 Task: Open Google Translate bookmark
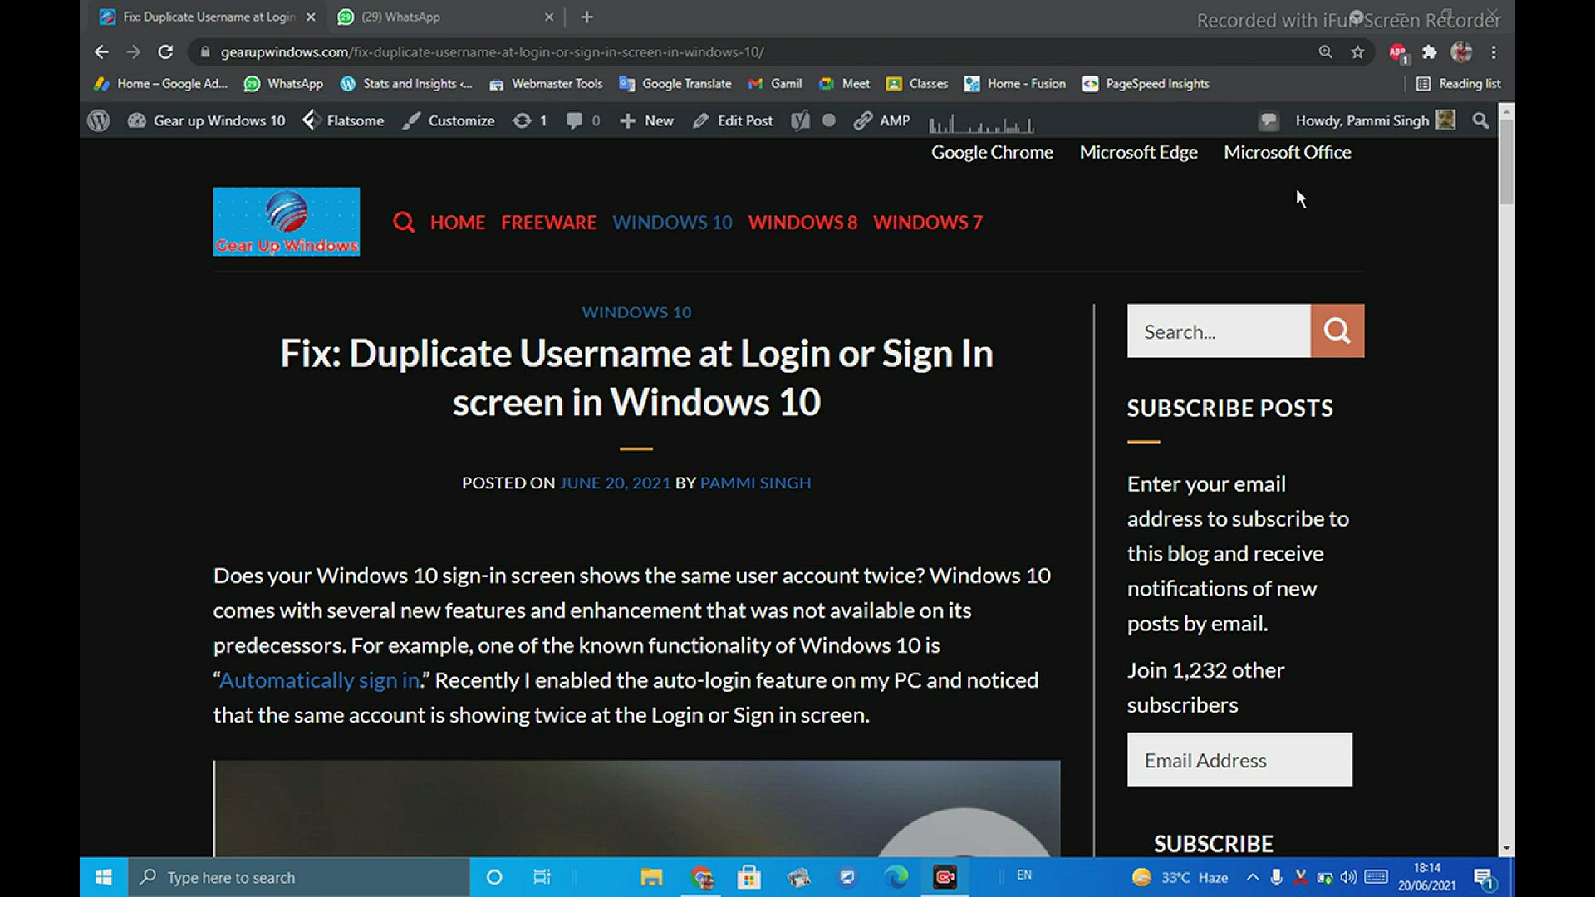pos(675,84)
